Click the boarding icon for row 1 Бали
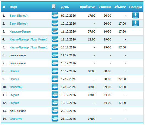The width and height of the screenshot is (145, 125). [x=135, y=15]
